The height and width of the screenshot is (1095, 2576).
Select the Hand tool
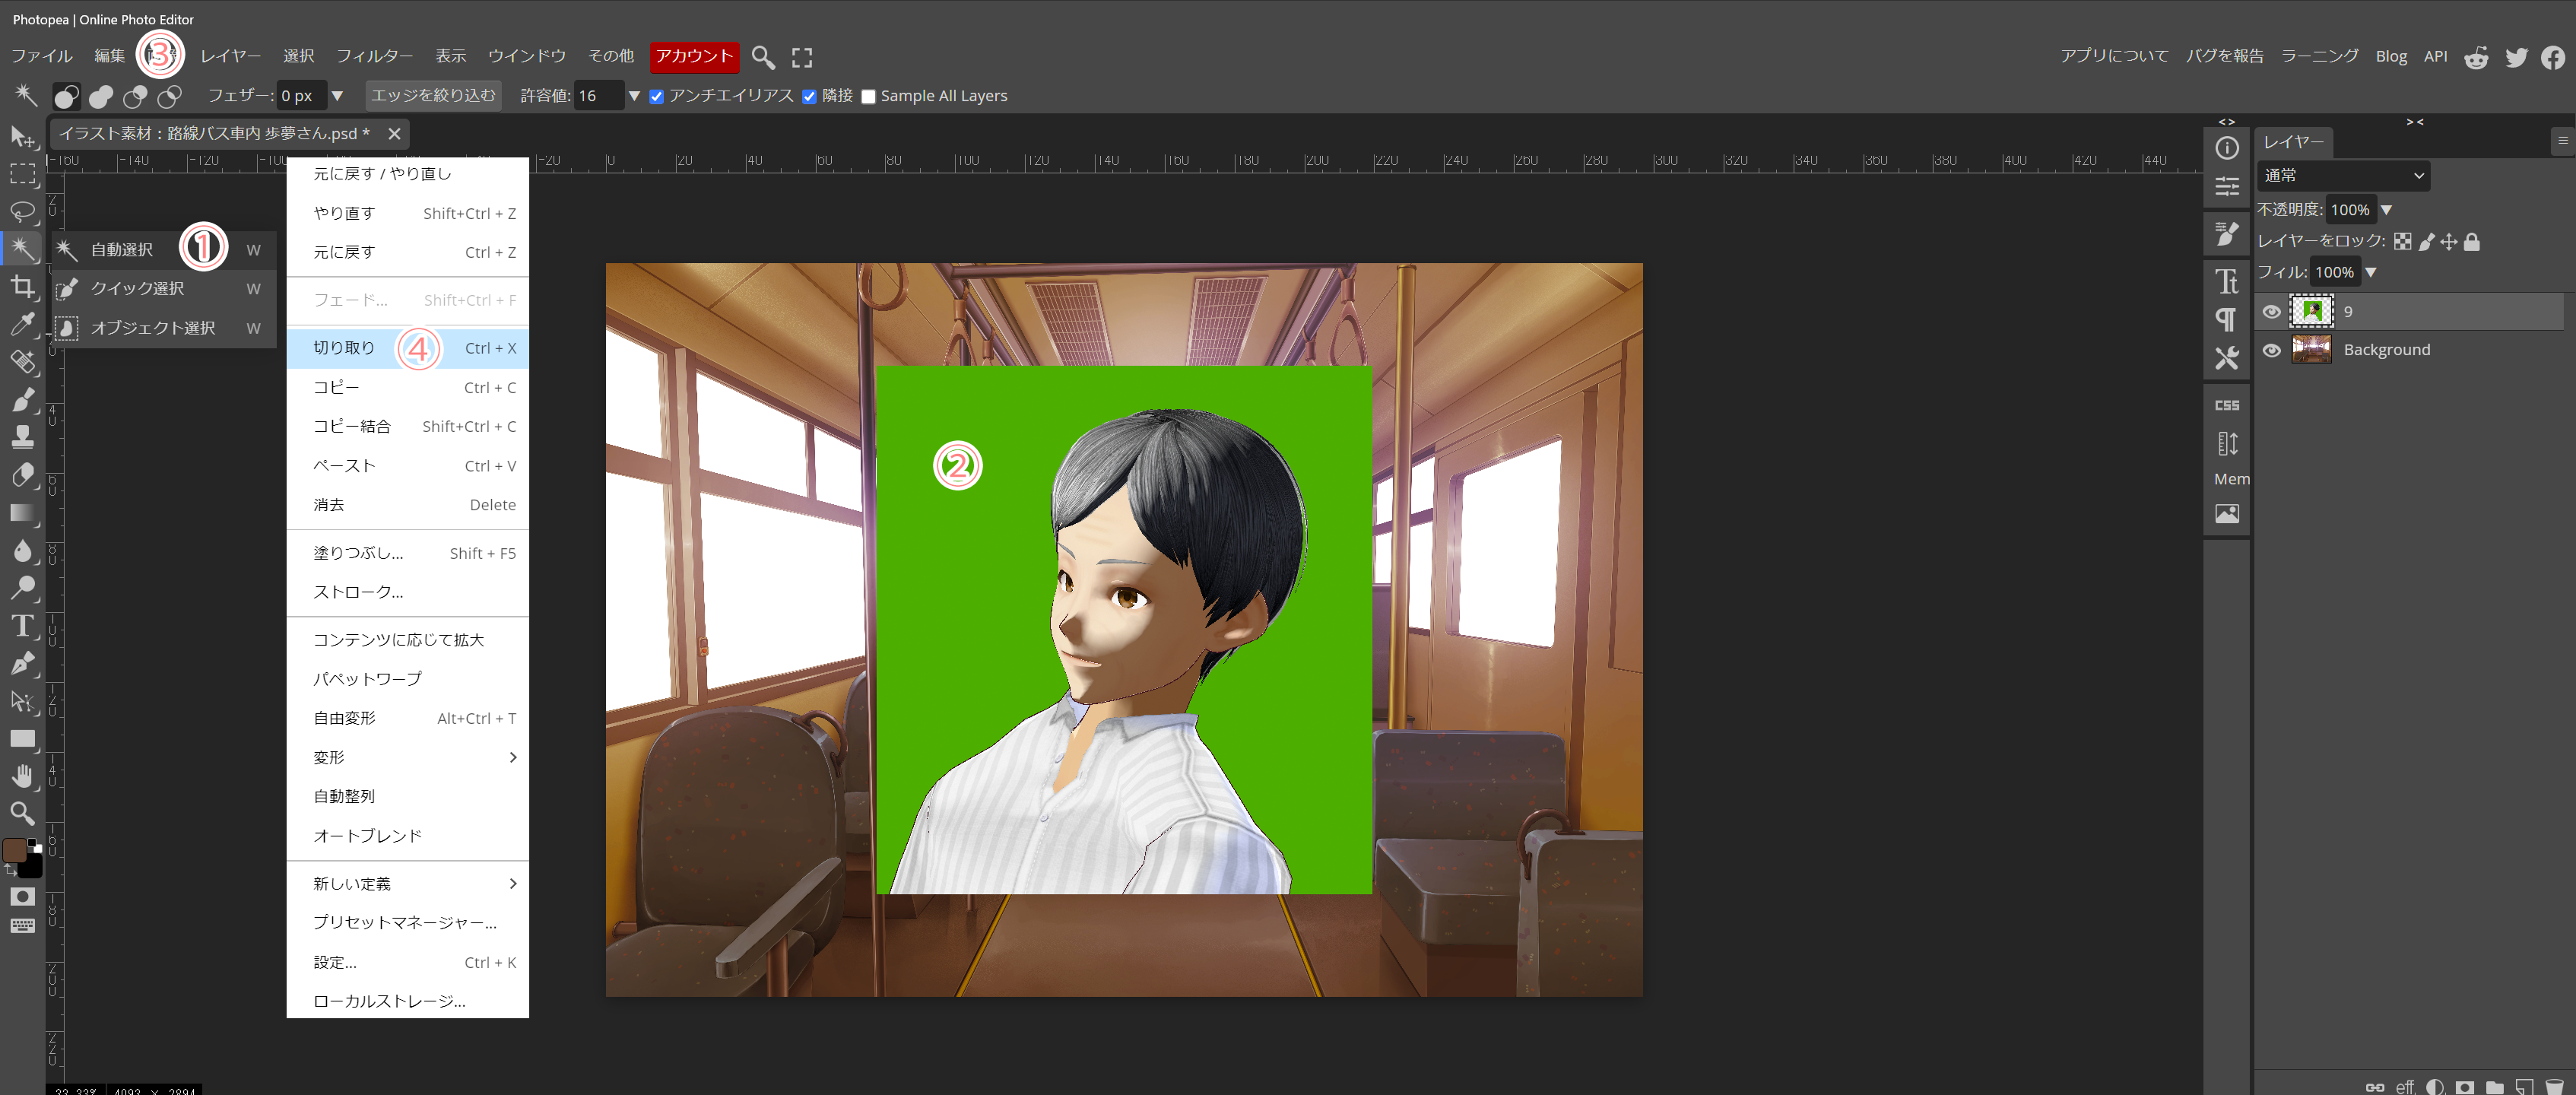[22, 776]
